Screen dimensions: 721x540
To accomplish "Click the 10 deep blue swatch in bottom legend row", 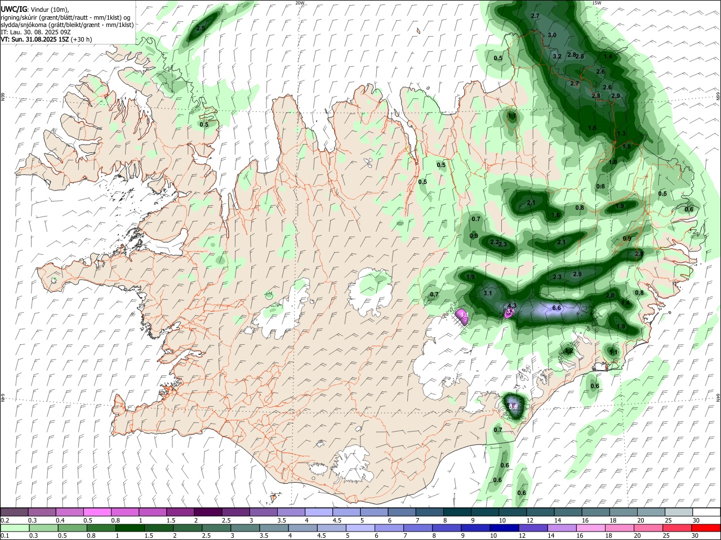I will 504,528.
